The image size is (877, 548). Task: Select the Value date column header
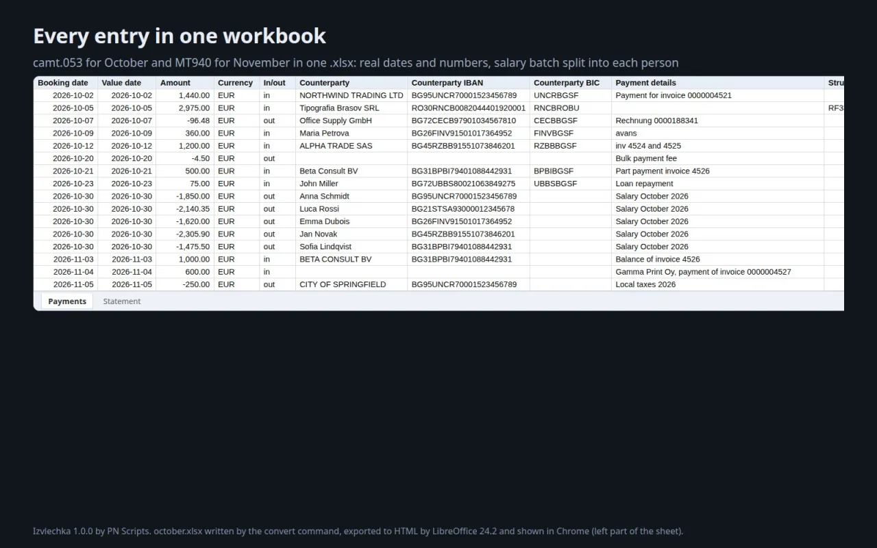click(127, 83)
